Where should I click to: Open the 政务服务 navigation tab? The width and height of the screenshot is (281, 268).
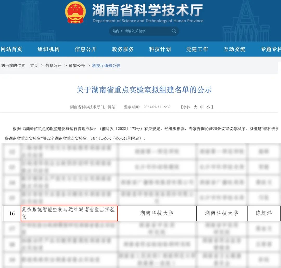123,49
